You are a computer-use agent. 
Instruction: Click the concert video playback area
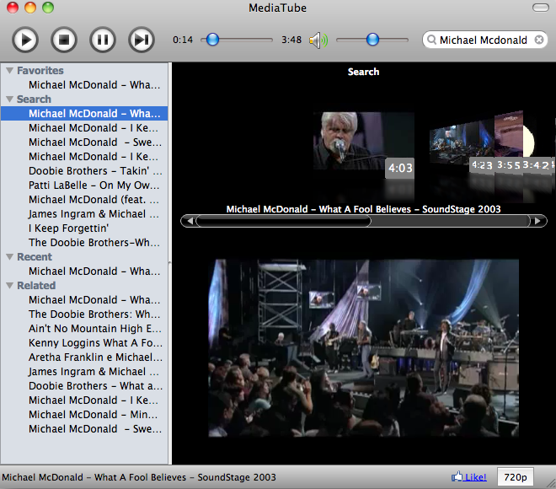tap(363, 347)
